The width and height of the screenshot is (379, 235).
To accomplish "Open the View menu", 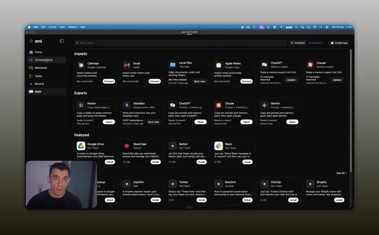I will 62,27.
